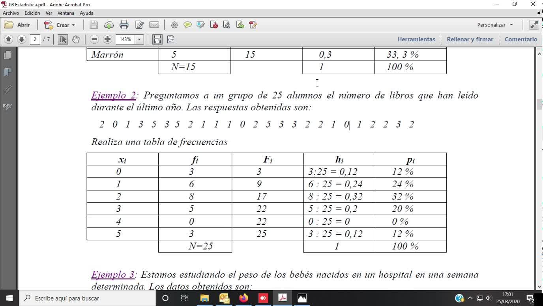The height and width of the screenshot is (306, 543).
Task: Click the scrollbar down arrow
Action: (539, 287)
